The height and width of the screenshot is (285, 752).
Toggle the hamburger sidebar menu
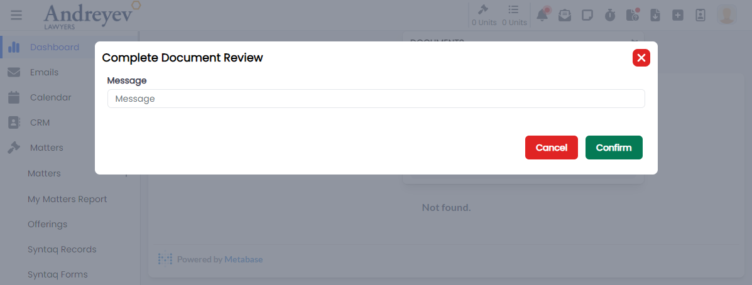16,15
